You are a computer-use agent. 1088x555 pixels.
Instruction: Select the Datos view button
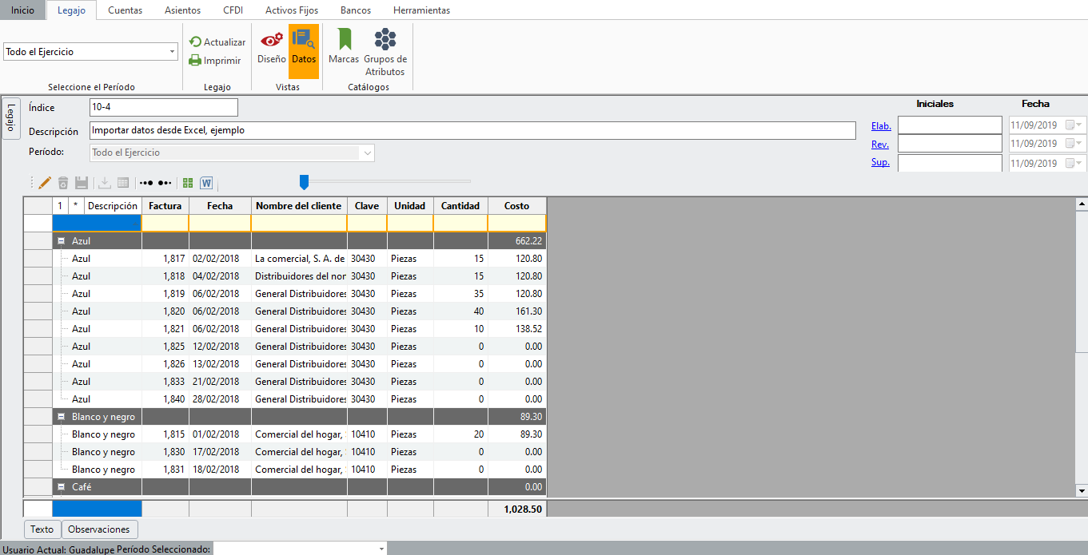click(304, 47)
